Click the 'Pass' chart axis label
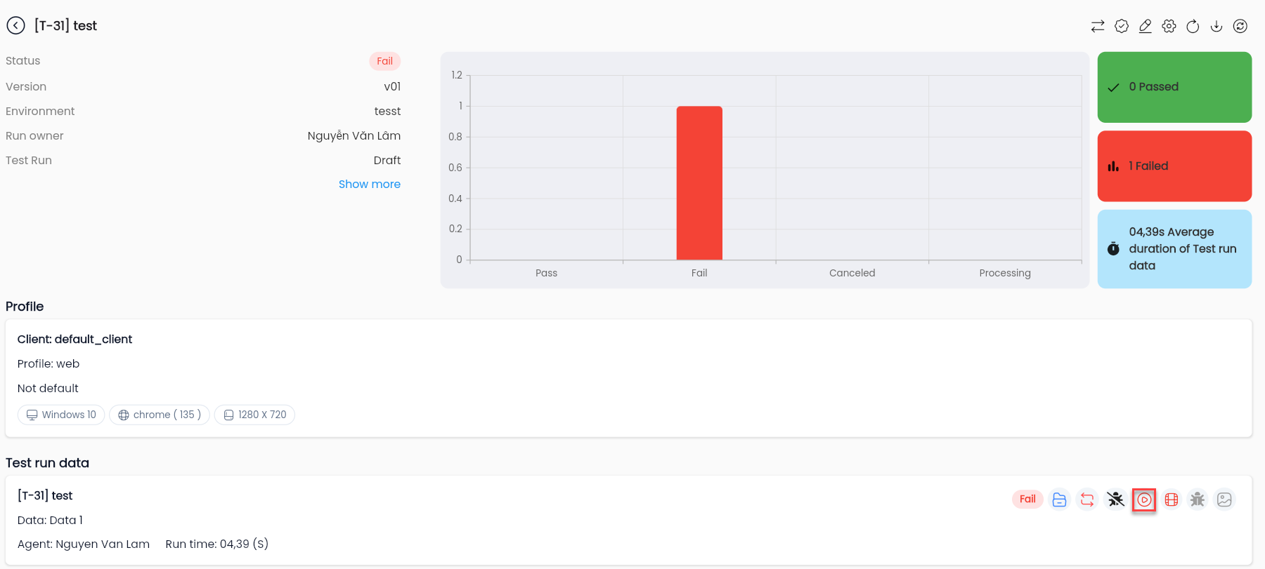This screenshot has width=1265, height=569. pyautogui.click(x=546, y=273)
